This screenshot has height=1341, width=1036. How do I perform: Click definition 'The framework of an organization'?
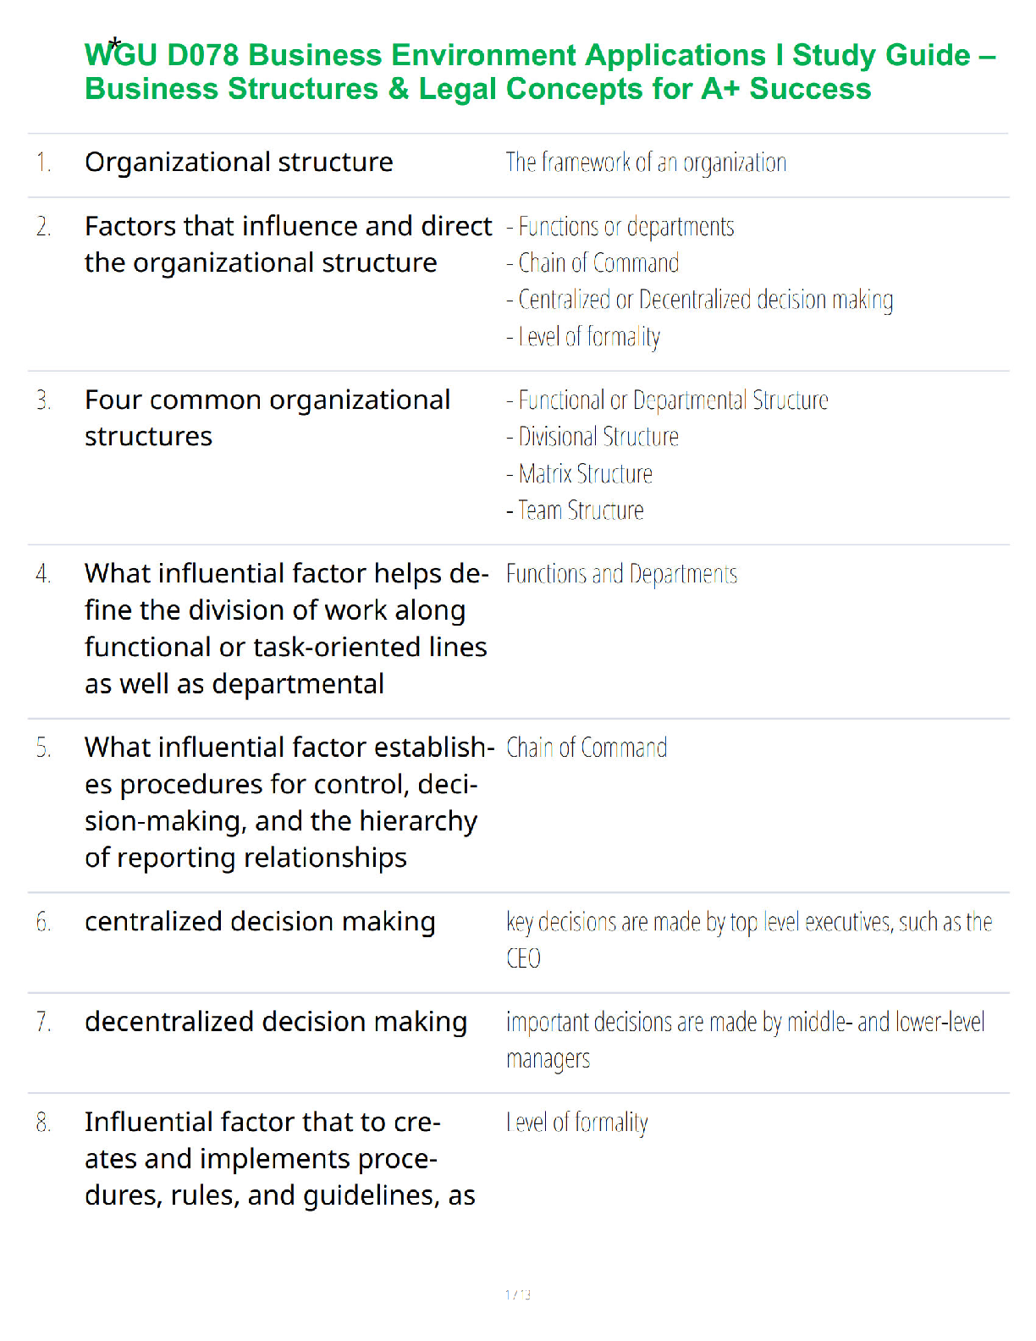click(x=646, y=163)
